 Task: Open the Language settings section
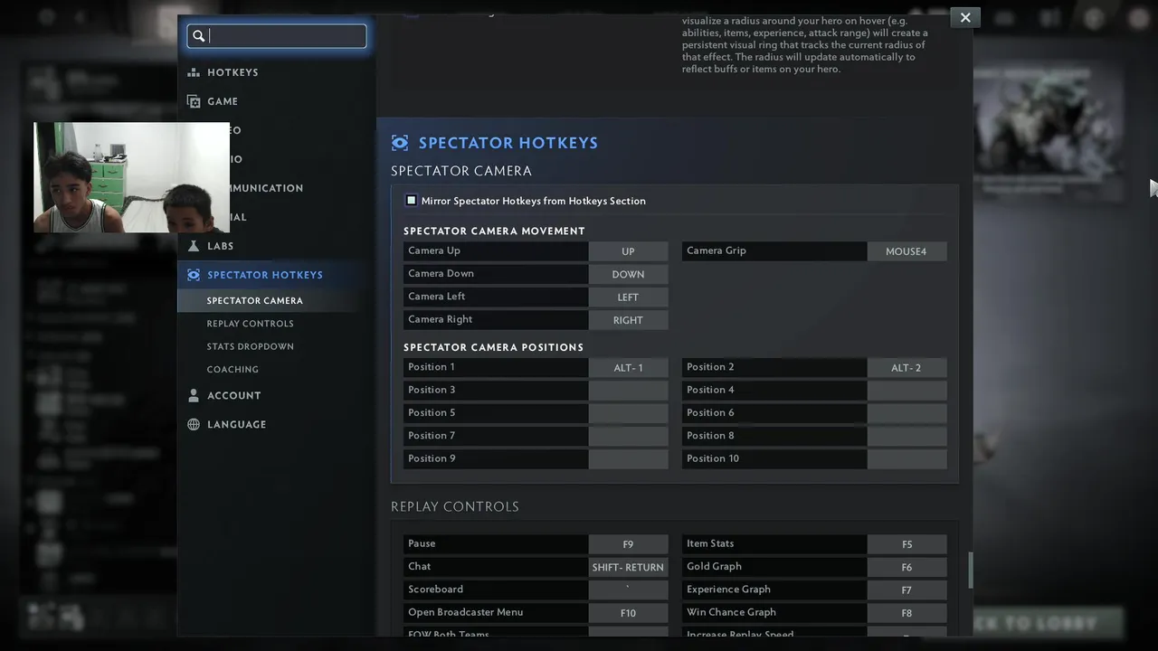pyautogui.click(x=237, y=424)
